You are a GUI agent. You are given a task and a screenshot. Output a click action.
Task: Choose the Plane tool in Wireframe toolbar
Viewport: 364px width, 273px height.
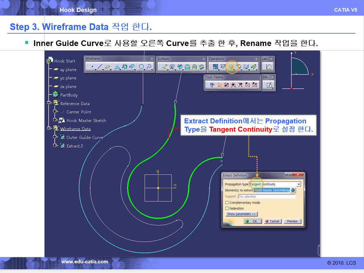[x=108, y=67]
